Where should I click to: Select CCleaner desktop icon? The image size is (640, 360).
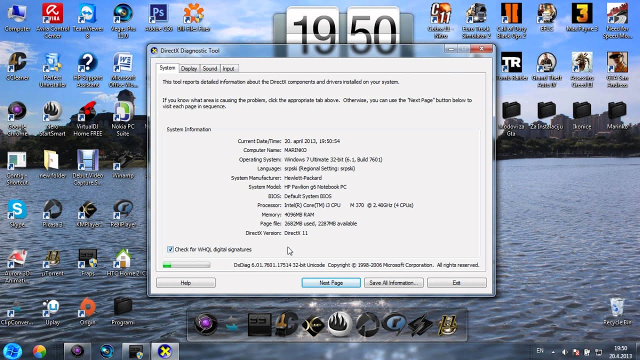17,66
